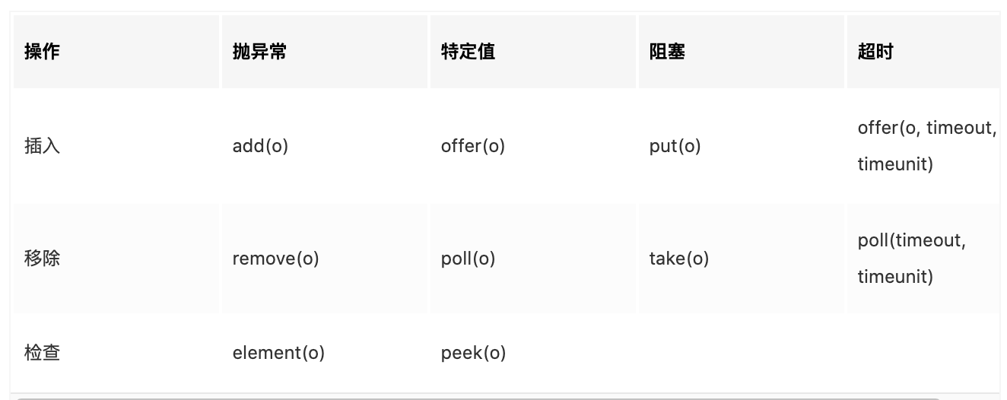This screenshot has width=1007, height=400.
Task: Click the 操作 column header
Action: [x=43, y=52]
